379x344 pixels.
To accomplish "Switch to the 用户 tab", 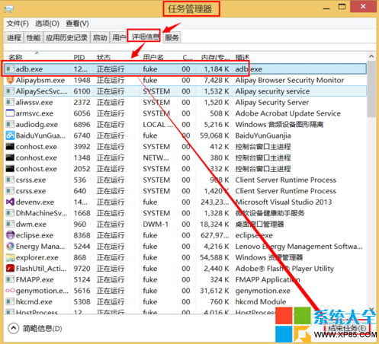I will coord(119,37).
